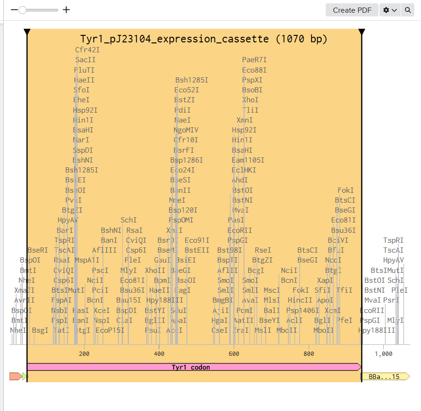Click the PsrI enzyme label
This screenshot has width=421, height=411.
(x=391, y=300)
